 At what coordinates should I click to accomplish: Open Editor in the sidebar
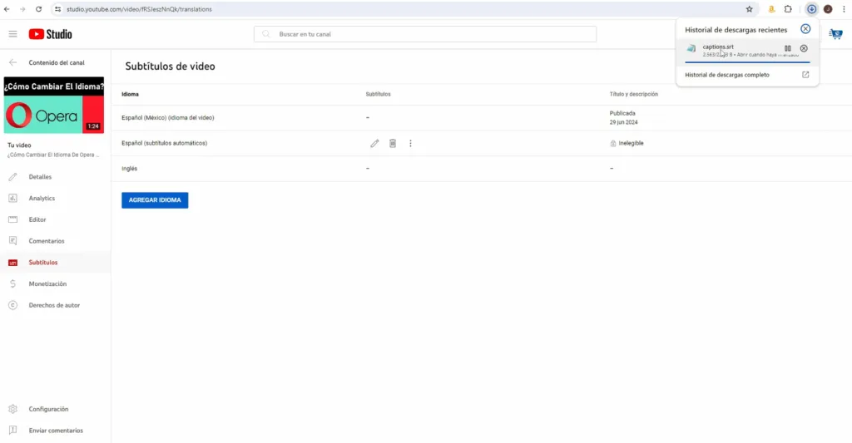click(56, 219)
